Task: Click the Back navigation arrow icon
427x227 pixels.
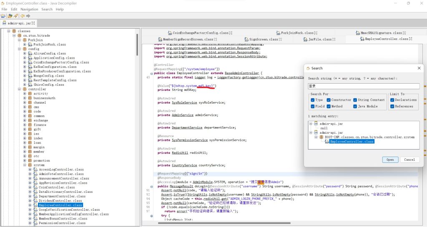Action: pyautogui.click(x=23, y=16)
